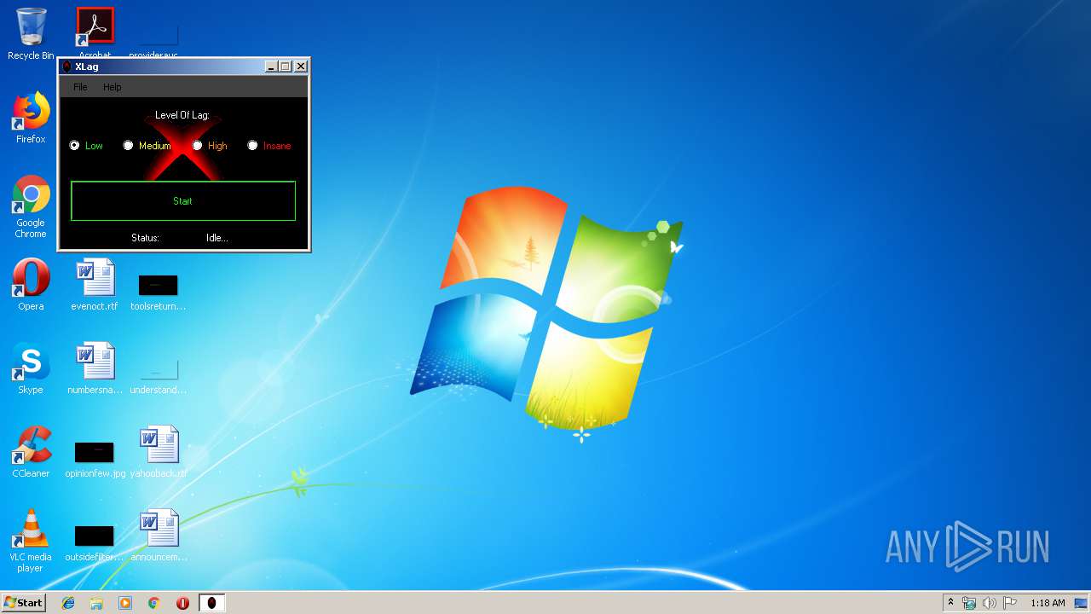1091x614 pixels.
Task: Select the yahooback.rtf document icon
Action: tap(159, 452)
